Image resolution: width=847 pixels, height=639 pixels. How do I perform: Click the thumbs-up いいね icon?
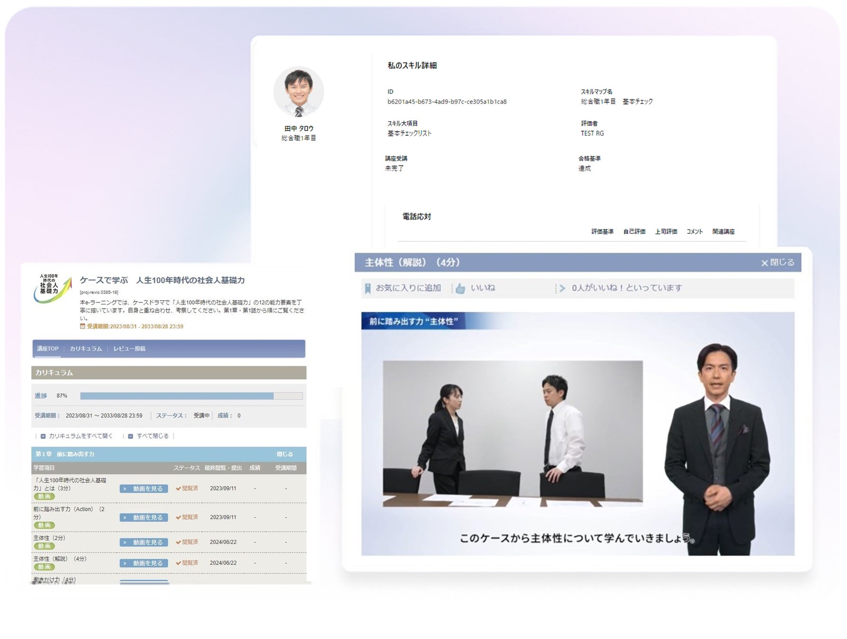[x=460, y=288]
